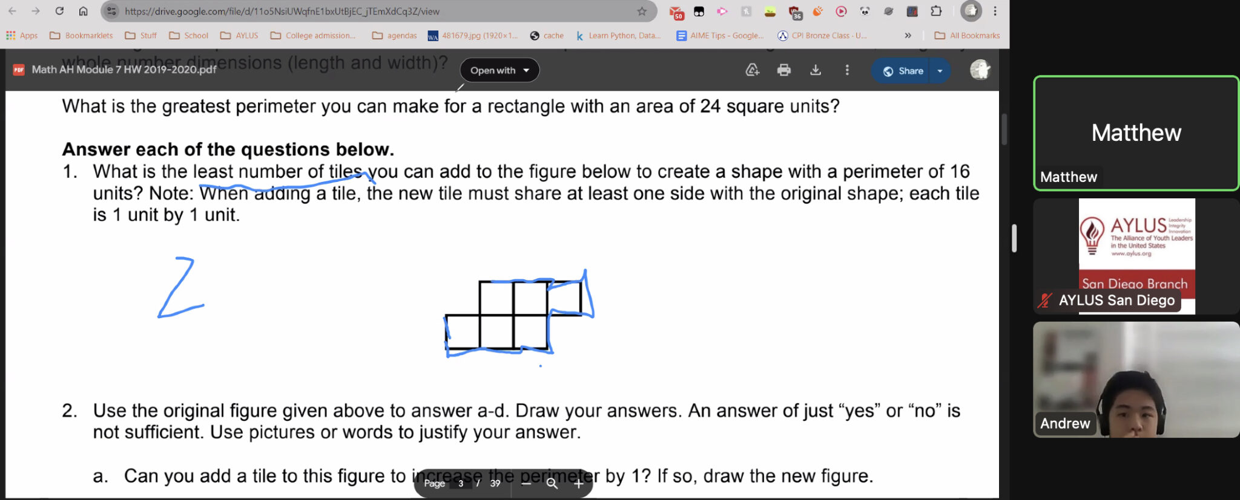Go to the browser home page

click(84, 11)
